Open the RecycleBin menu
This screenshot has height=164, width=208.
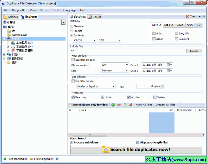coord(19,10)
